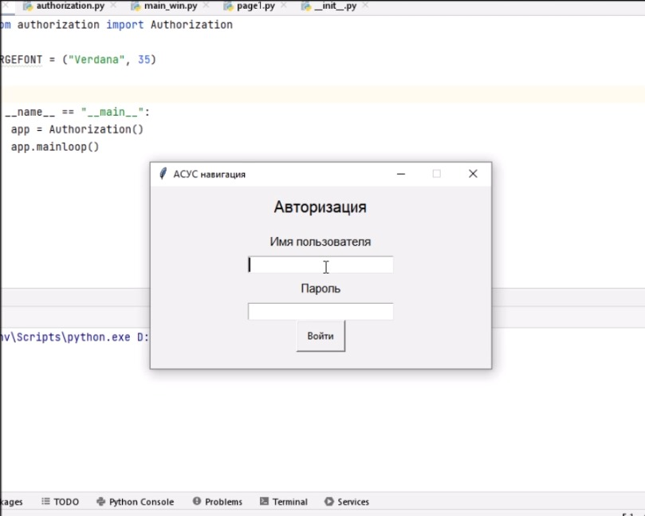This screenshot has height=516, width=645.
Task: Minimize the АСУС навигация window
Action: coord(401,174)
